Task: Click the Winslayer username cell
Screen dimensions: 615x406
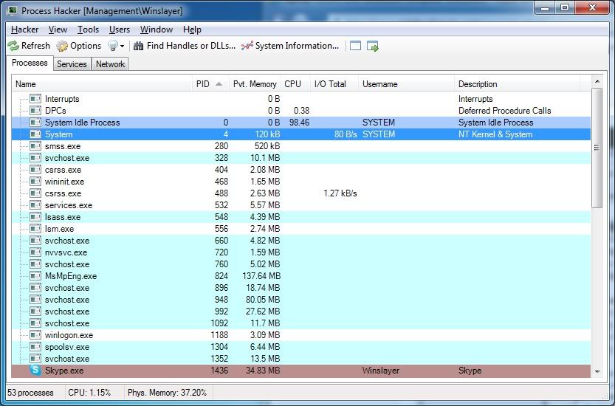Action: (x=380, y=371)
